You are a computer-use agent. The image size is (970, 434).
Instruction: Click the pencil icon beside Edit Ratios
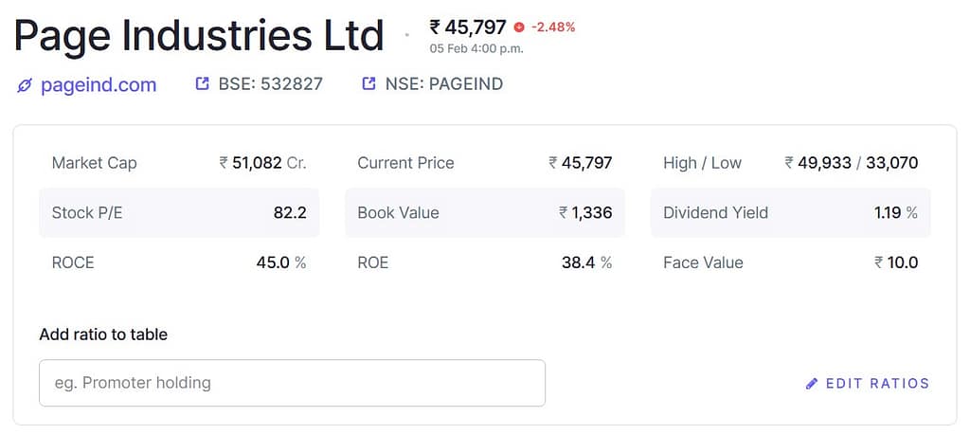coord(811,384)
